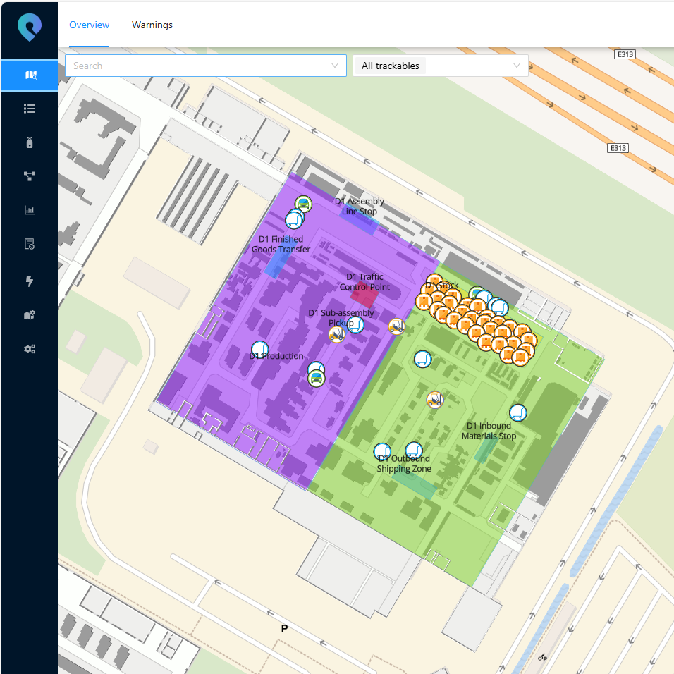This screenshot has height=674, width=674.
Task: Switch to the Warnings tab
Action: [152, 25]
